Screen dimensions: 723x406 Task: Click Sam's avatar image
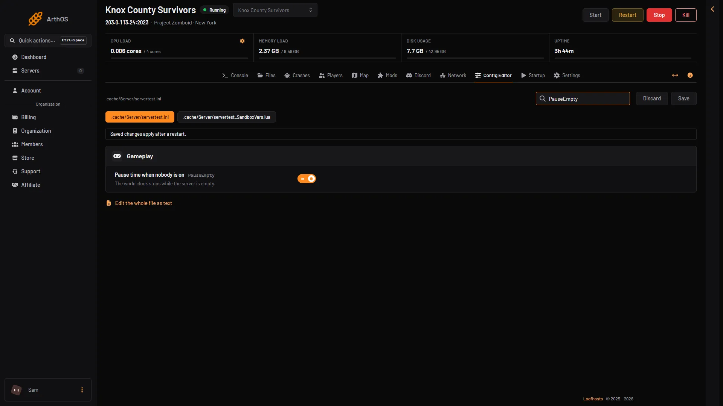pos(17,390)
